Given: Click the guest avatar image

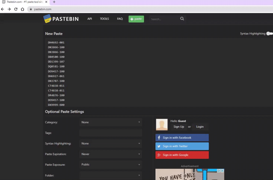Looking at the screenshot, I should pos(162,125).
